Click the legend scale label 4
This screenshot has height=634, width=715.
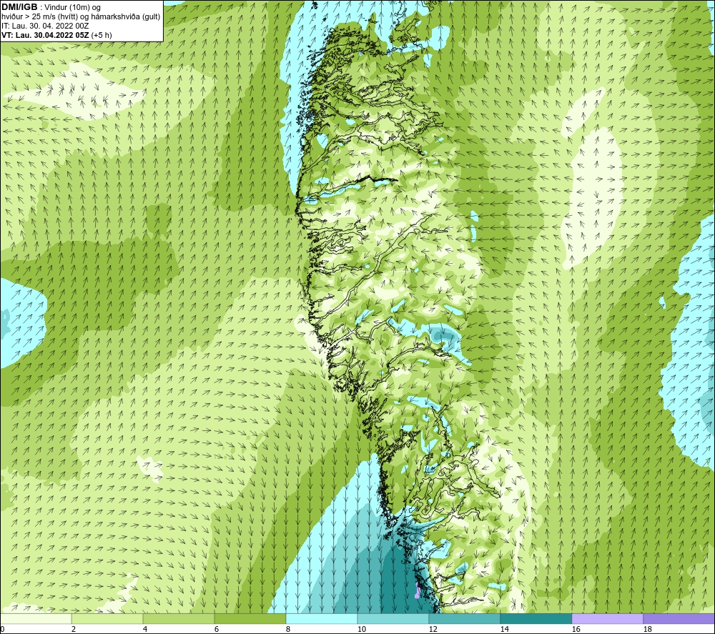tap(145, 630)
